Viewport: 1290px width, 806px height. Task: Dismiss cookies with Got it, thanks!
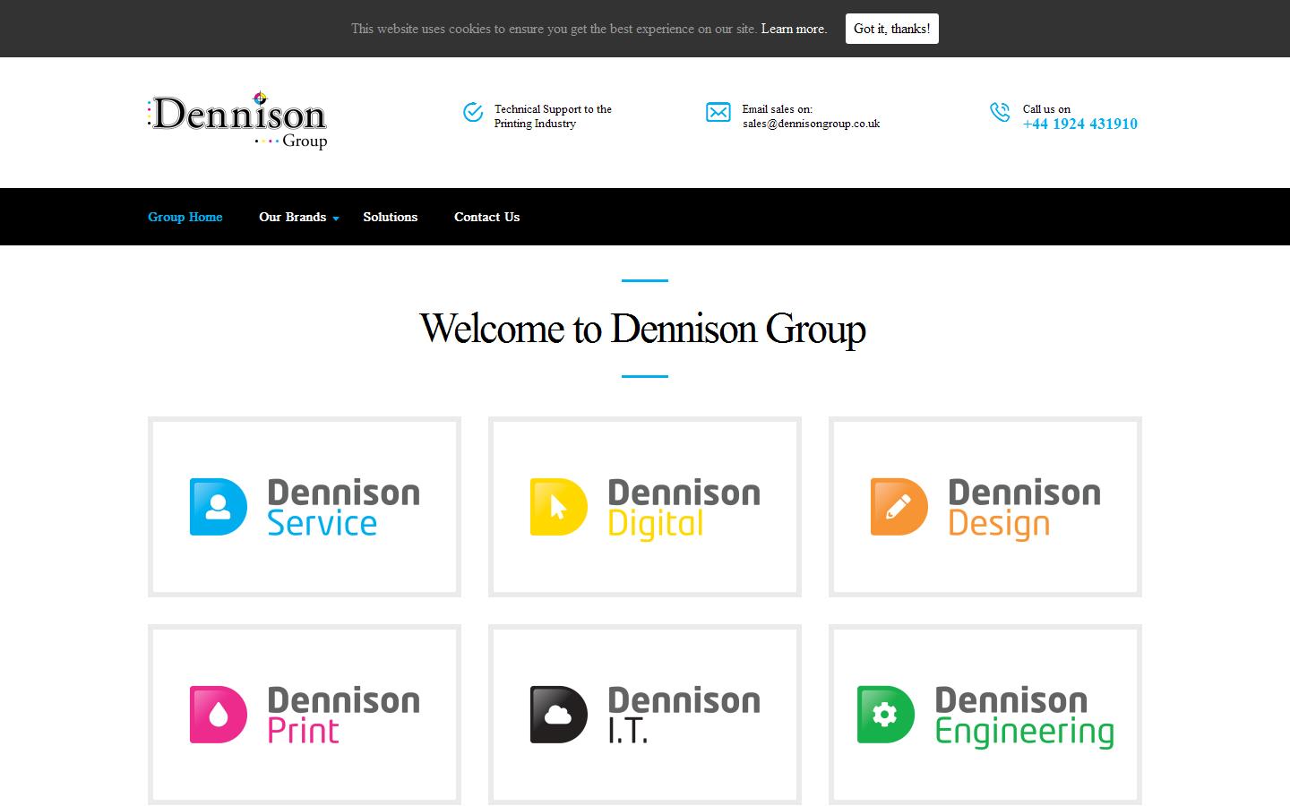(x=891, y=28)
